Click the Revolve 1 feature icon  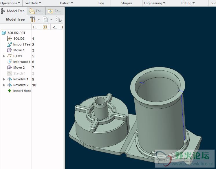[x=10, y=79]
